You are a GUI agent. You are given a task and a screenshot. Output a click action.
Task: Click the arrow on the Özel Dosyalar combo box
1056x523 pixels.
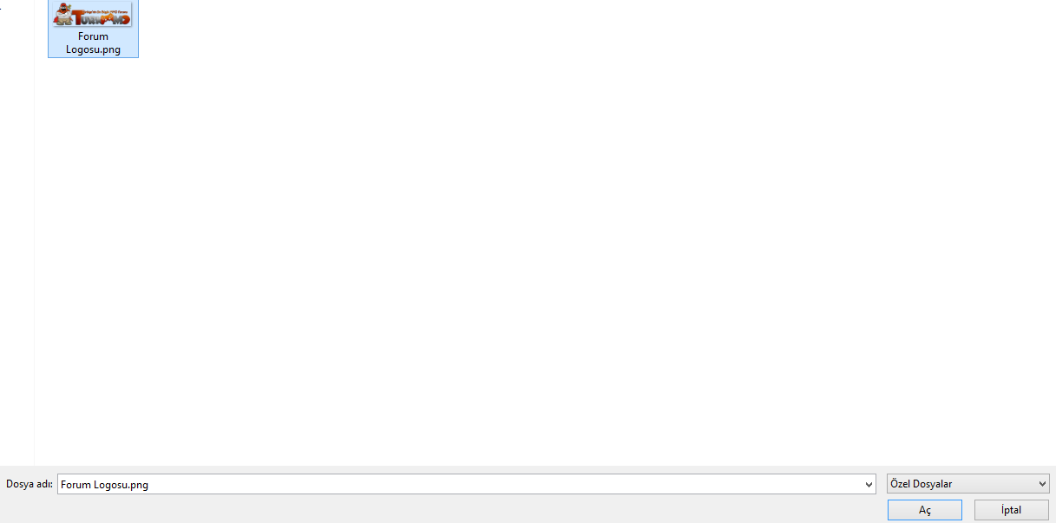click(1042, 484)
